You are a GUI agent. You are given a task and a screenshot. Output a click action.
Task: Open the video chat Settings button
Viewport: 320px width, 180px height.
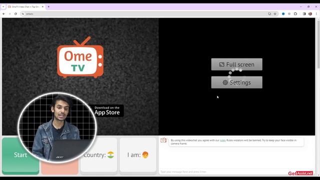pos(236,82)
